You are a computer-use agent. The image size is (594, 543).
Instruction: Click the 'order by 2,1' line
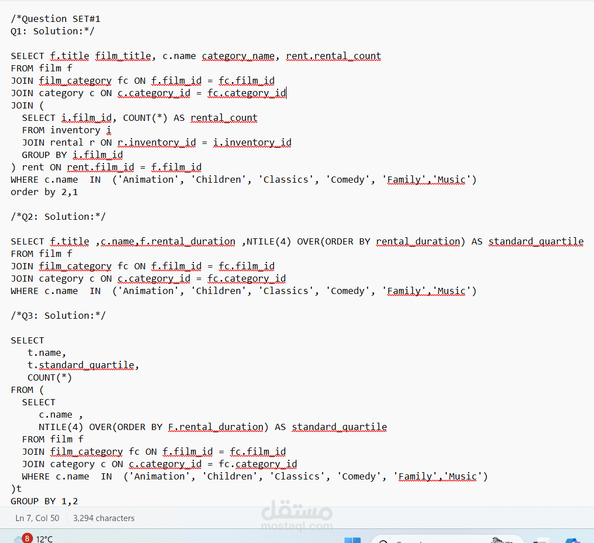click(x=44, y=192)
